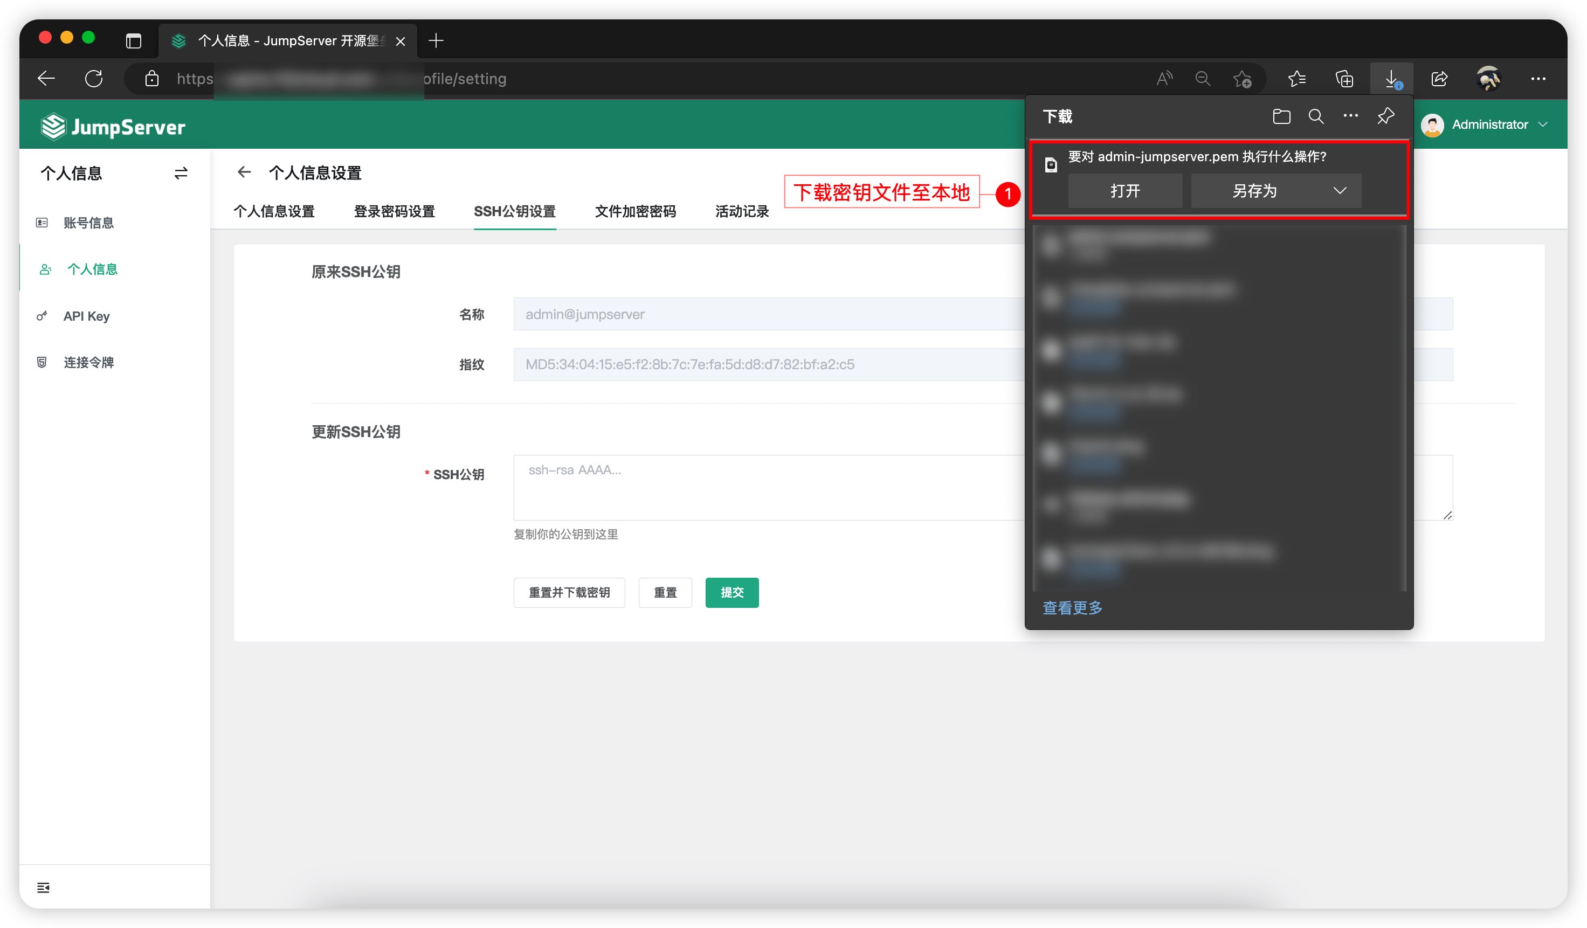Add page to favorites via star icon

tap(1243, 79)
